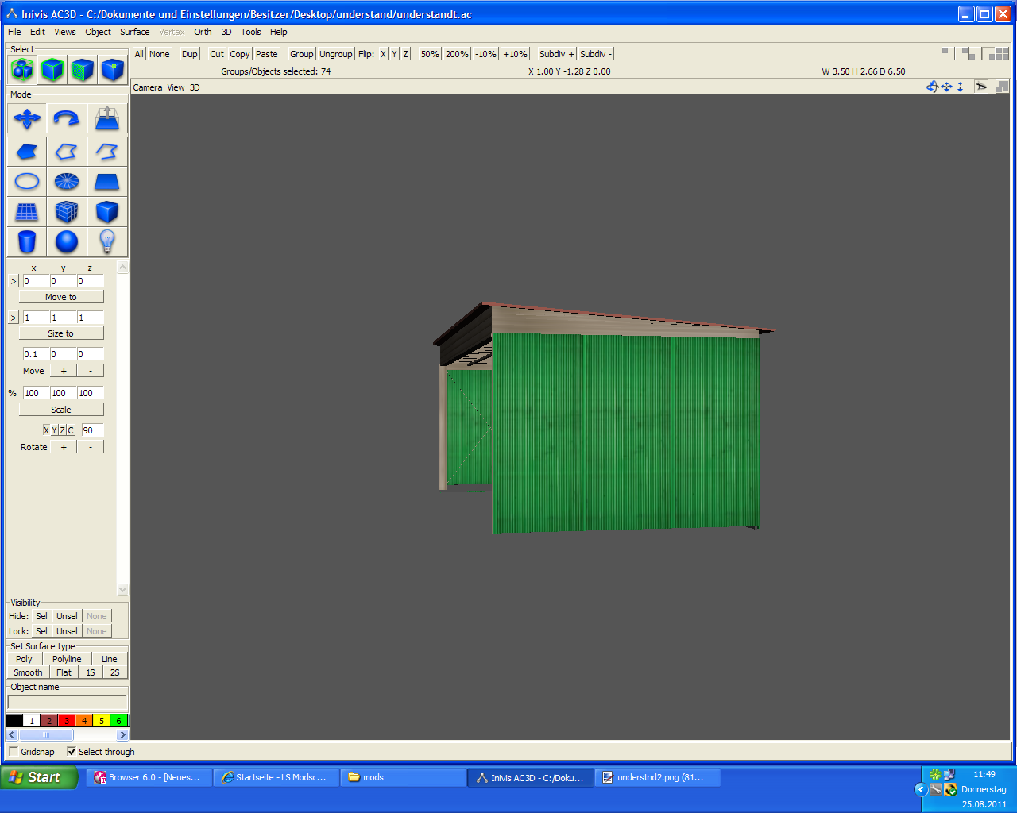The height and width of the screenshot is (813, 1017).
Task: Activate the Rotate mode tool
Action: pos(67,118)
